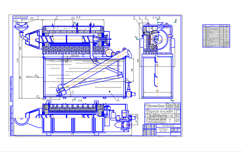Select the В-В section view label

coord(80,101)
